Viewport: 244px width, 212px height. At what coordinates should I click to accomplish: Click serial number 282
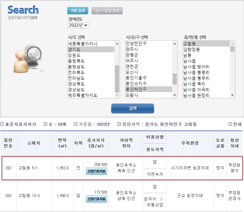pos(9,168)
